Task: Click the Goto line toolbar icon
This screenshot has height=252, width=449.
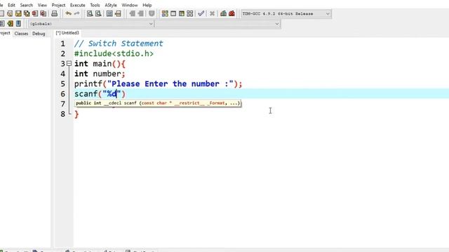Action: [118, 13]
